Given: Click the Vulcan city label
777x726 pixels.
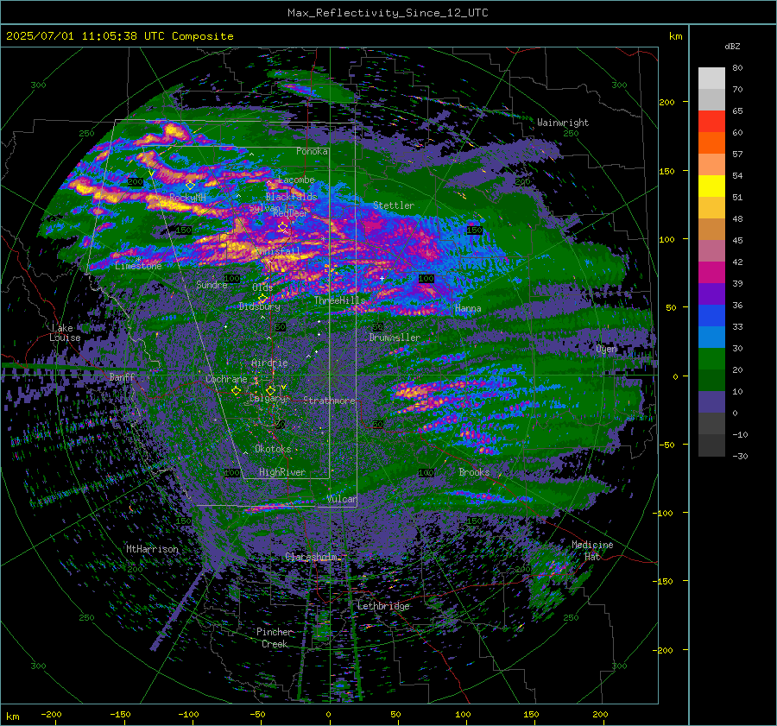Looking at the screenshot, I should coord(341,499).
